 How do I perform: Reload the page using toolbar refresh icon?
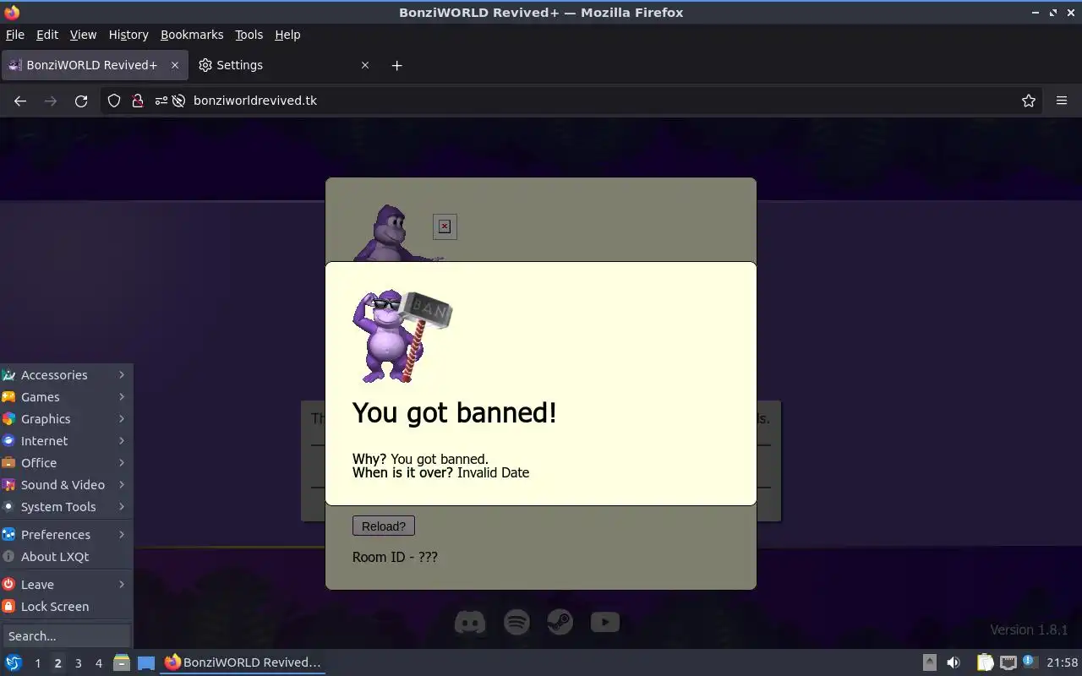point(81,101)
